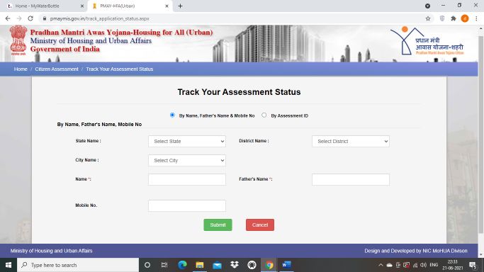Open the Mail app in taskbar
The image size is (484, 272).
[217, 265]
